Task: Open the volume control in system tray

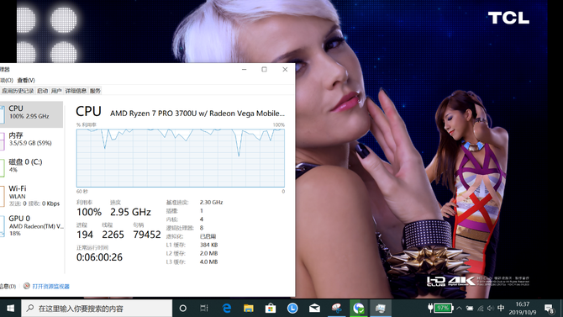Action: tap(491, 308)
